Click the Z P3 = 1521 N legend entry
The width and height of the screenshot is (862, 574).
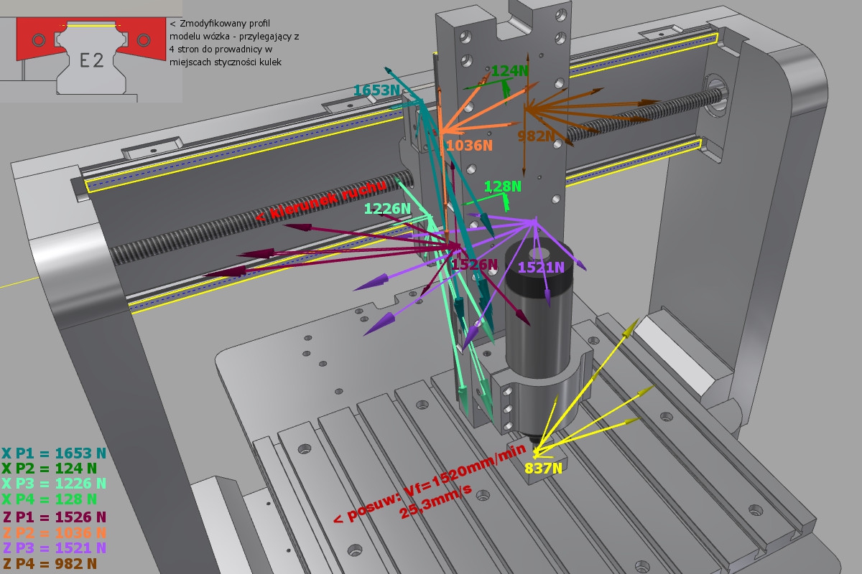pos(53,547)
